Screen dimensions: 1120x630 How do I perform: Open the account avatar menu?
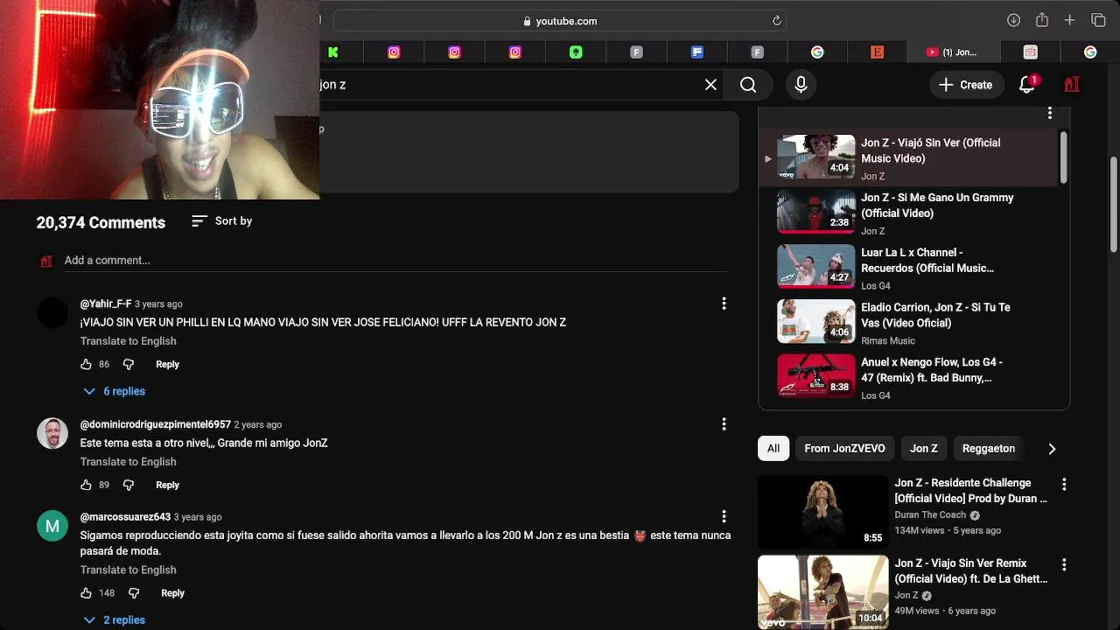click(x=1072, y=85)
